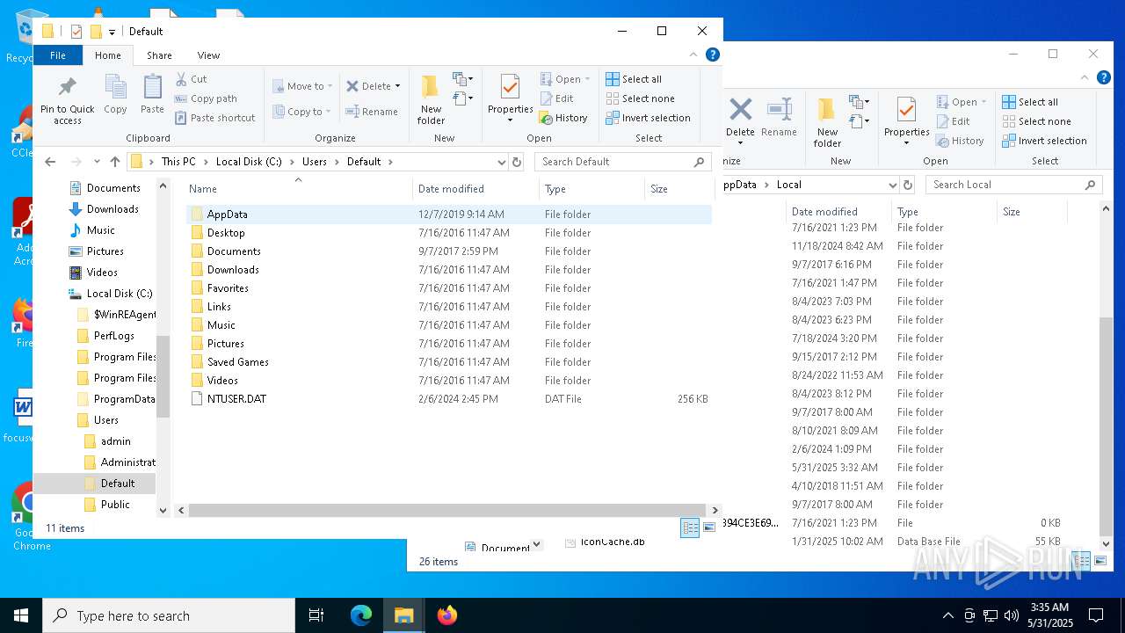
Task: Sort by Type column in Default window
Action: point(592,189)
